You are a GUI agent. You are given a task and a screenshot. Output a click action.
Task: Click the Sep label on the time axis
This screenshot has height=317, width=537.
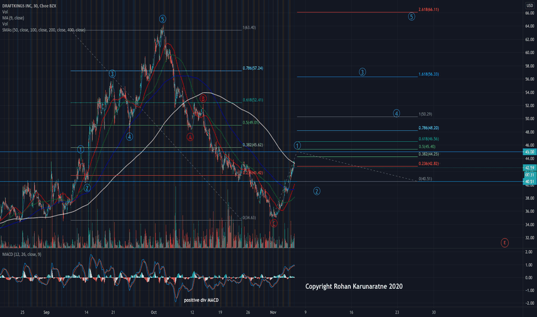pos(47,312)
